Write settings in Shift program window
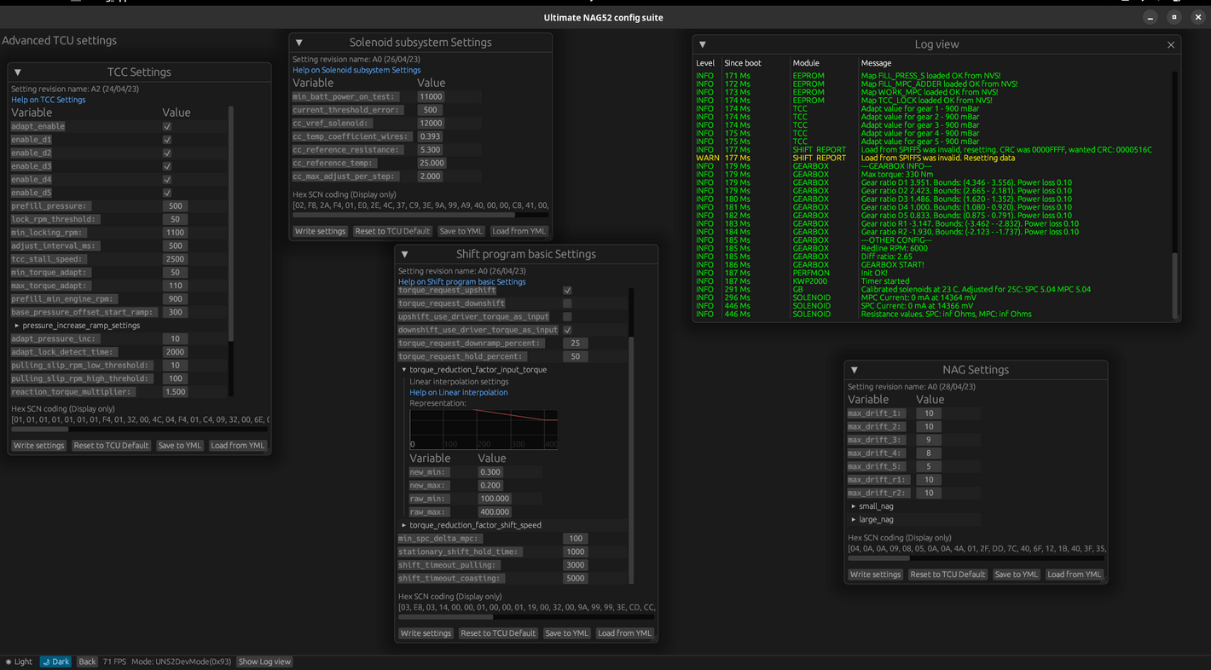 [426, 633]
